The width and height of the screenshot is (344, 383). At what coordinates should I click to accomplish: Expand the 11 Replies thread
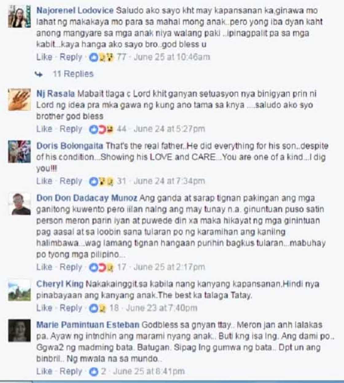tap(73, 74)
